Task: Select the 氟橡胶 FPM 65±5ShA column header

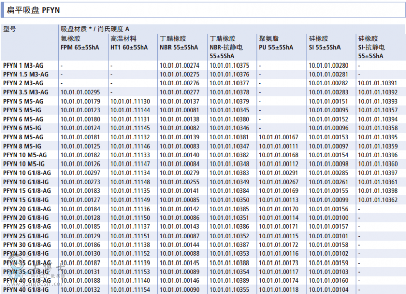Action: click(79, 43)
